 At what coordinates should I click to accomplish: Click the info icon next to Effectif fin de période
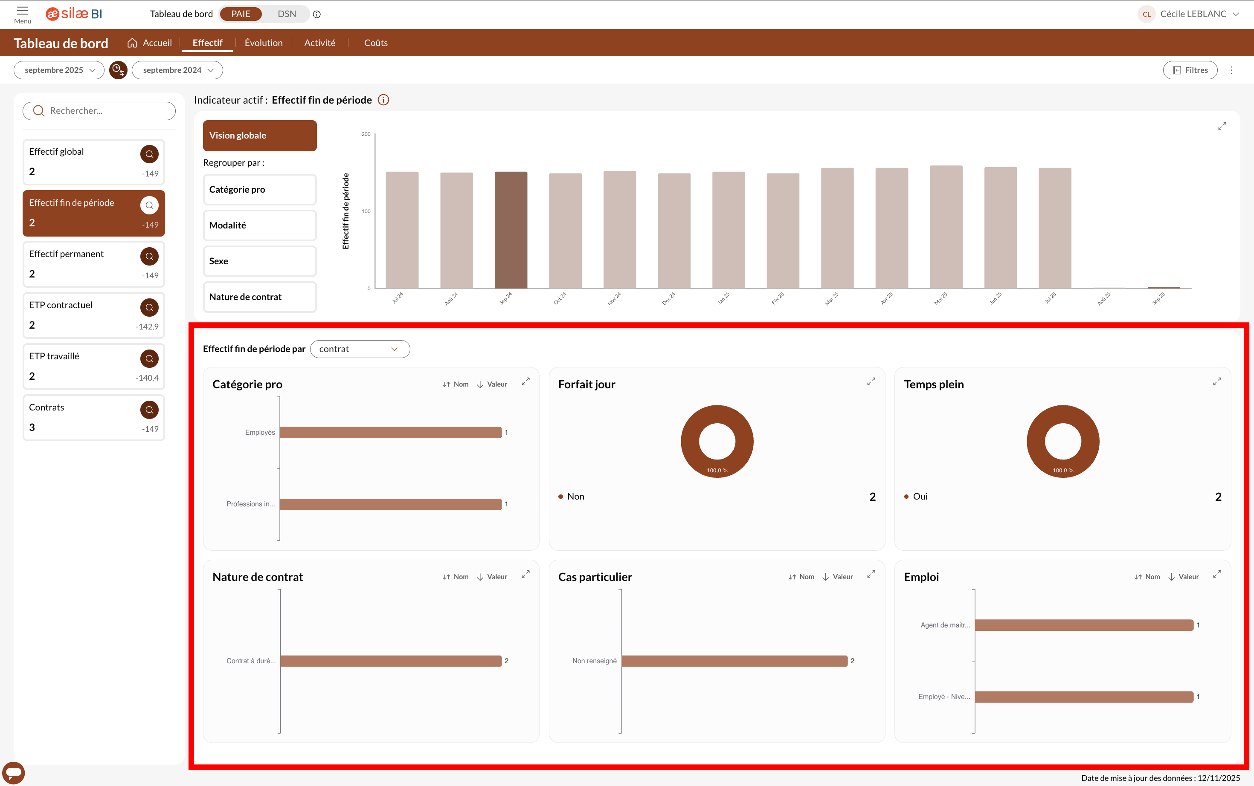pyautogui.click(x=383, y=100)
